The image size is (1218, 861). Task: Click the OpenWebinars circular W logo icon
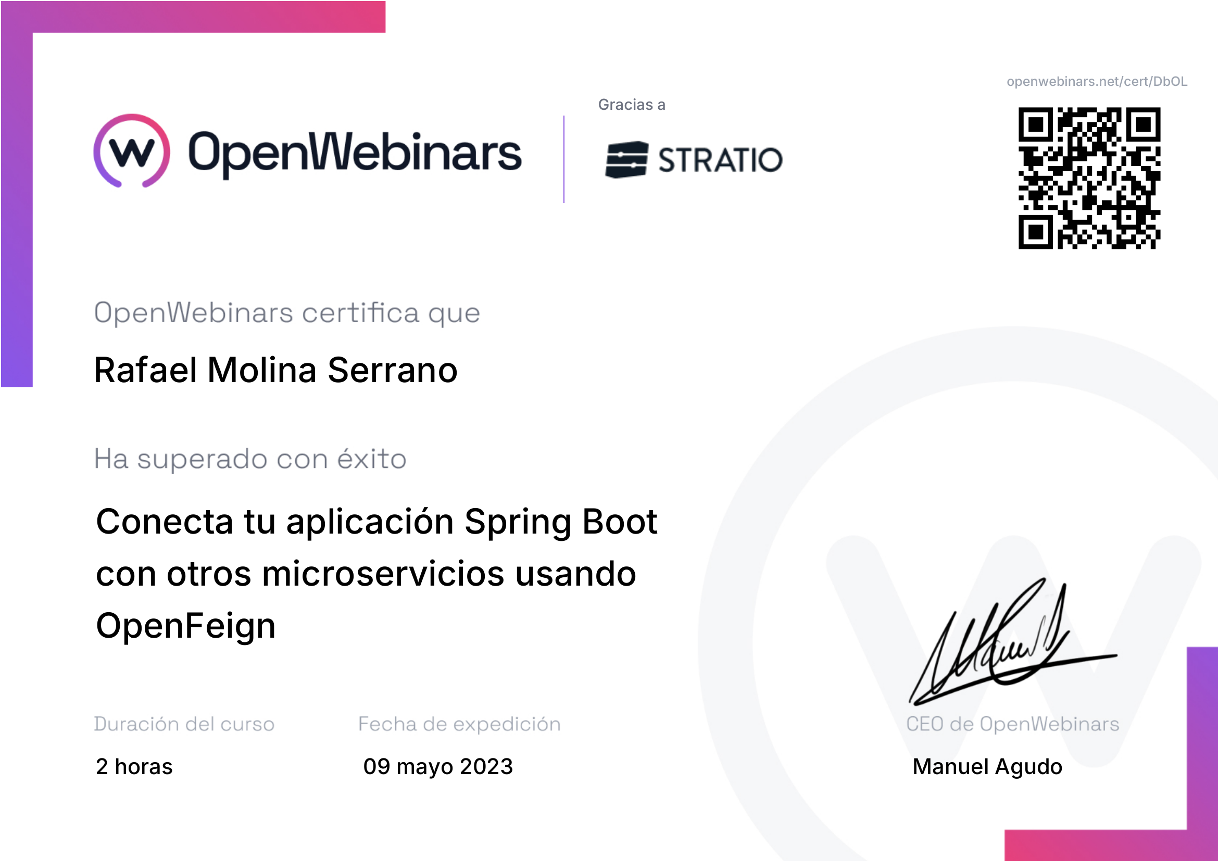pos(132,151)
